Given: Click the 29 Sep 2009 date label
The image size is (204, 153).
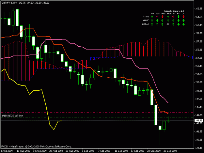Looking at the screenshot, I should tap(170, 151).
